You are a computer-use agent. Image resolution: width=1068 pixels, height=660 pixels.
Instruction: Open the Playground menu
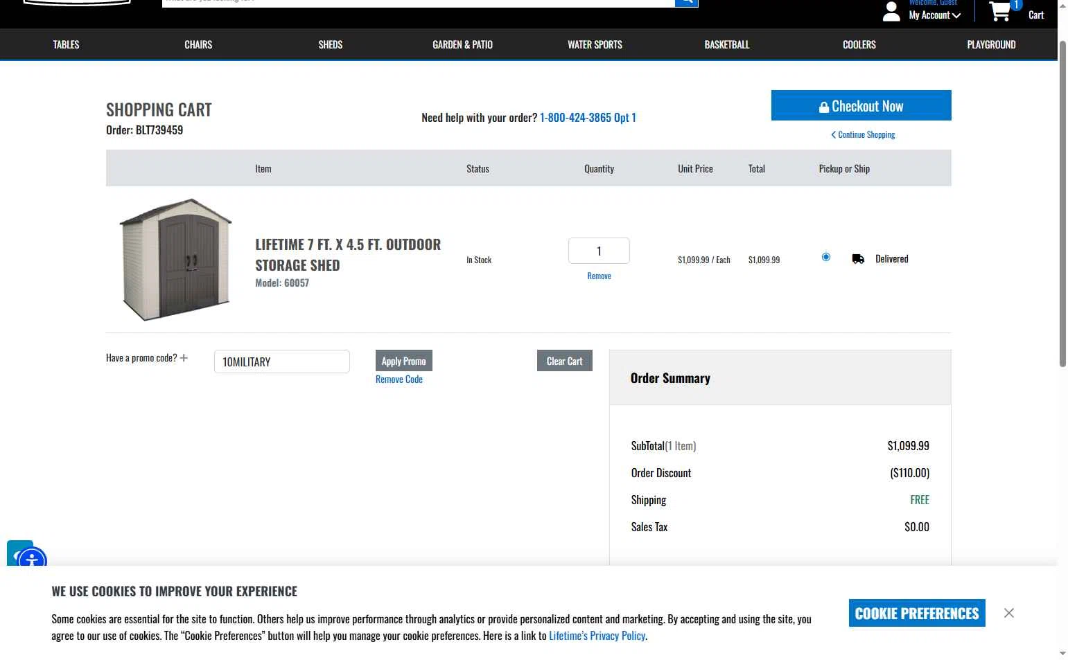(x=991, y=44)
